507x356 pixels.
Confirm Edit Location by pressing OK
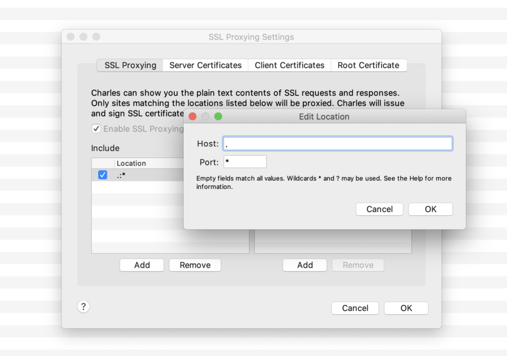point(430,209)
